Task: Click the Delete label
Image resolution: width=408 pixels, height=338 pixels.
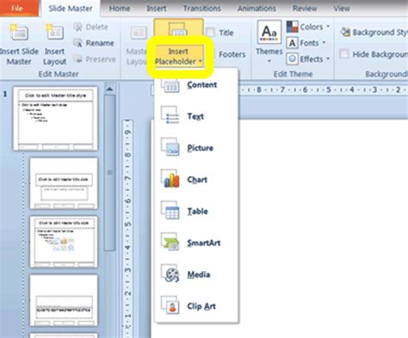Action: (x=97, y=27)
